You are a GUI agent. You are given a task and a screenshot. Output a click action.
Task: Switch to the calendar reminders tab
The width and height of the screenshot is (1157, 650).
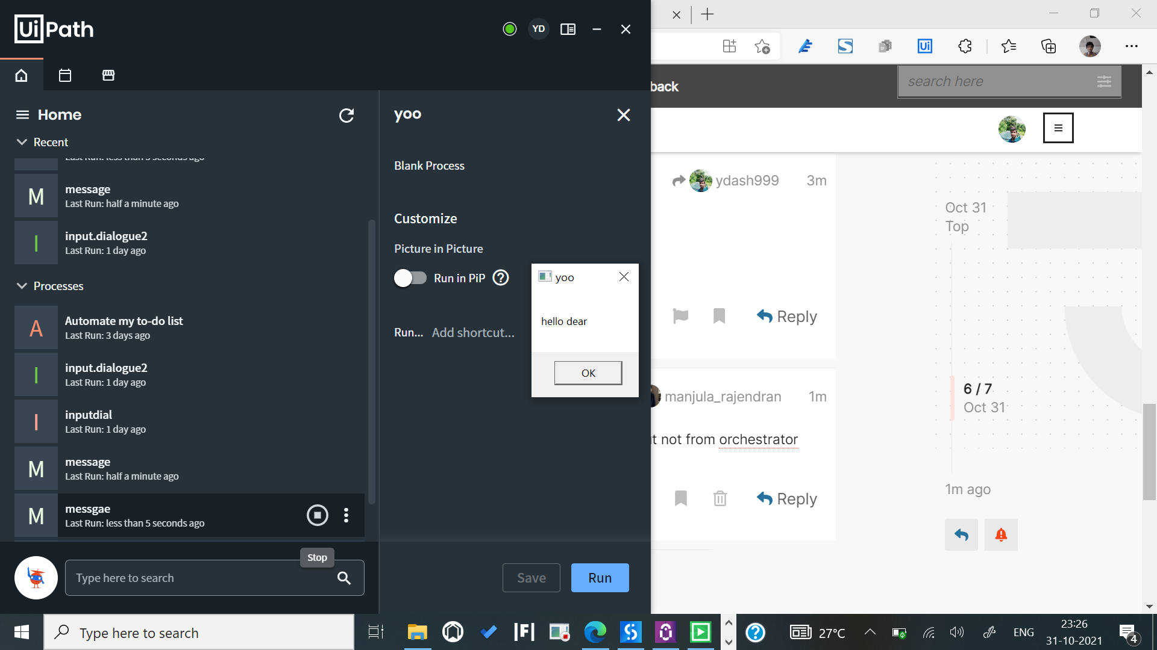pyautogui.click(x=65, y=75)
